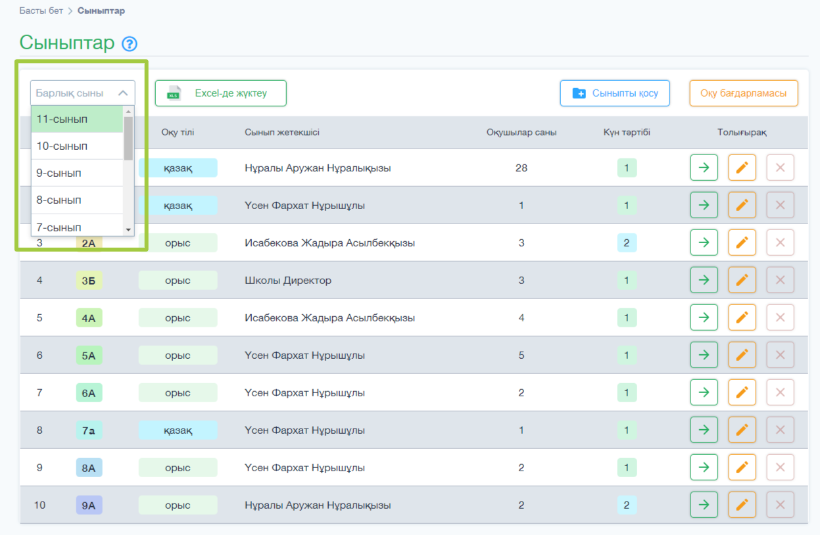
Task: Edit class 6А with pencil icon
Action: click(742, 392)
